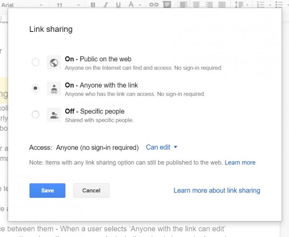289x237 pixels.
Task: Open the 'Learn more' link in the note
Action: click(x=240, y=163)
